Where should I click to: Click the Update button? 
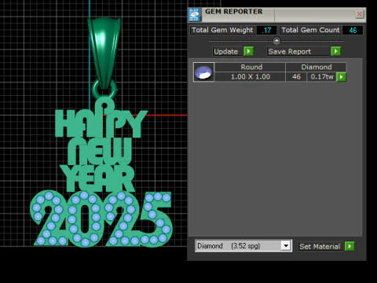tap(226, 51)
